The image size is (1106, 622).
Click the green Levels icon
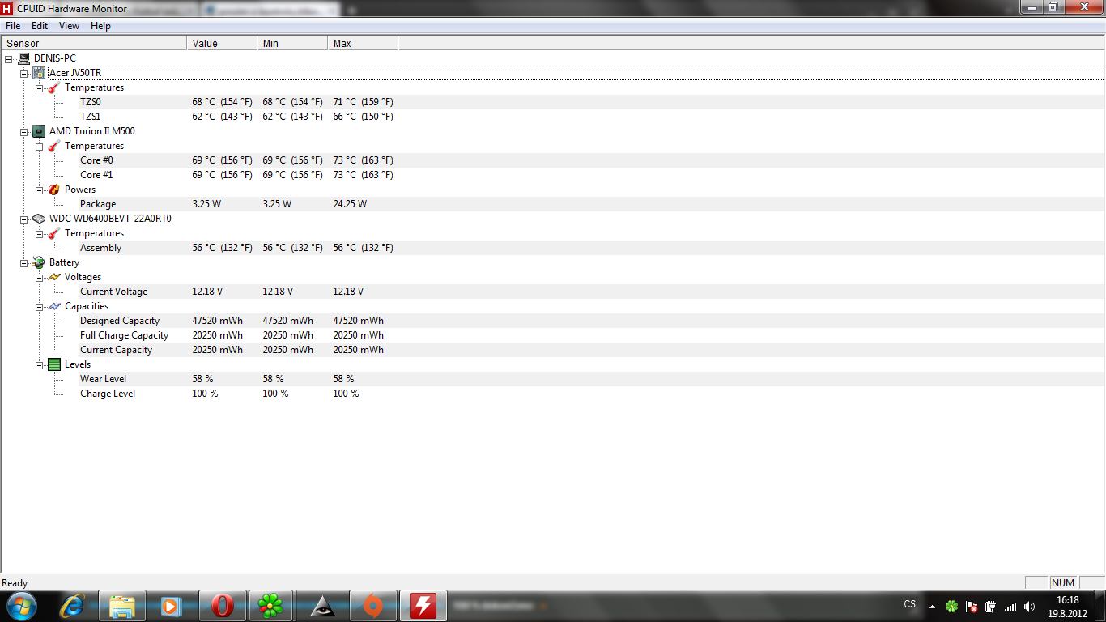54,364
